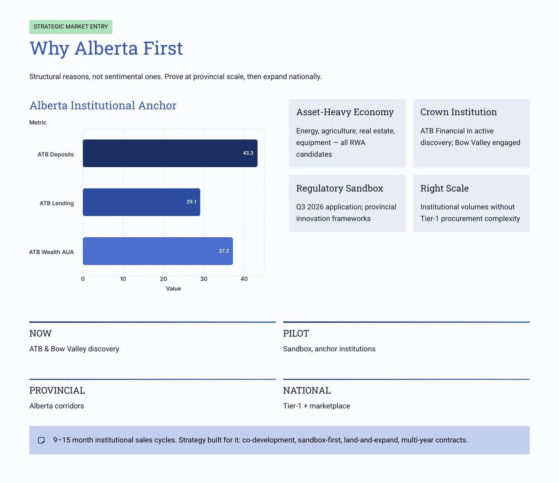This screenshot has width=559, height=483.
Task: Click the 'ATB & Bow Valley discovery' text
Action: coord(74,349)
